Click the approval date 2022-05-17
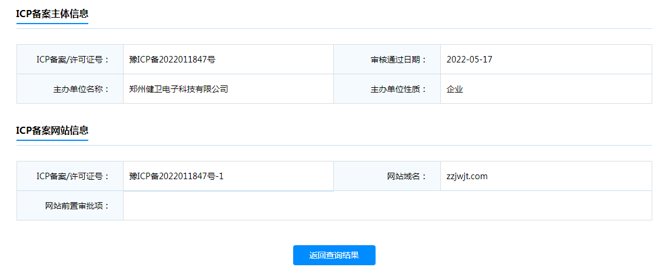 469,60
